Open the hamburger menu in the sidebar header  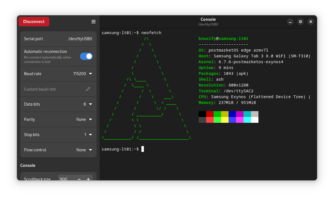[x=93, y=21]
